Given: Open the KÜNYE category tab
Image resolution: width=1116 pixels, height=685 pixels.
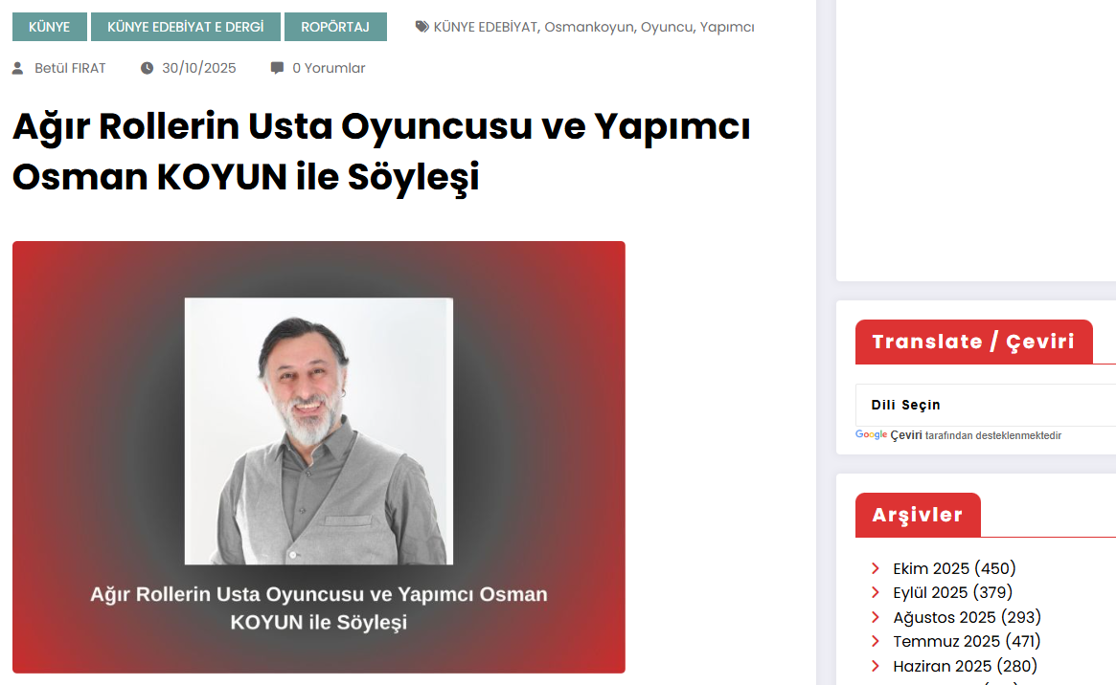Looking at the screenshot, I should (x=49, y=27).
